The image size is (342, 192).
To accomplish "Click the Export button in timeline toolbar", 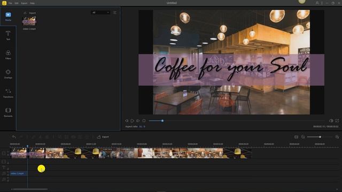I will coord(103,137).
